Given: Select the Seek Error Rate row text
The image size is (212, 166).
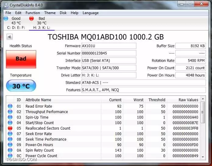Looking at the screenshot, I should click(39, 134).
